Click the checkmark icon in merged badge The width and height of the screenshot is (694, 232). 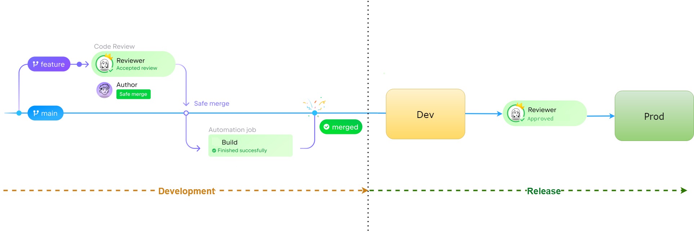[326, 127]
